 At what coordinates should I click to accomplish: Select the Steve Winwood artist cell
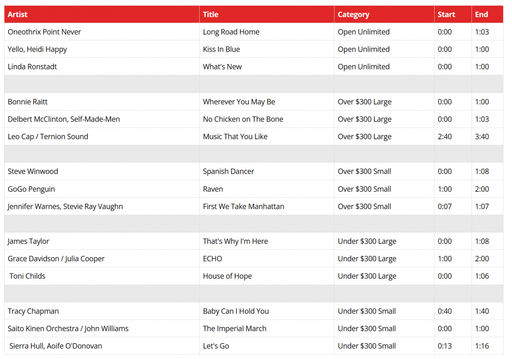tap(33, 172)
